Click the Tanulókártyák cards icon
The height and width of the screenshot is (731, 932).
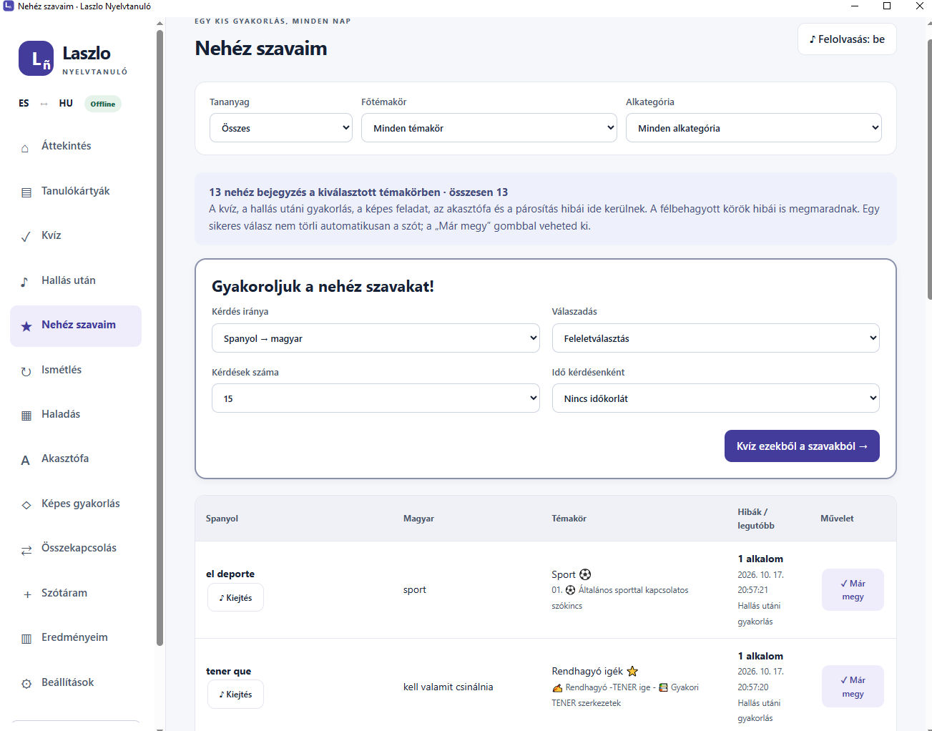click(26, 192)
